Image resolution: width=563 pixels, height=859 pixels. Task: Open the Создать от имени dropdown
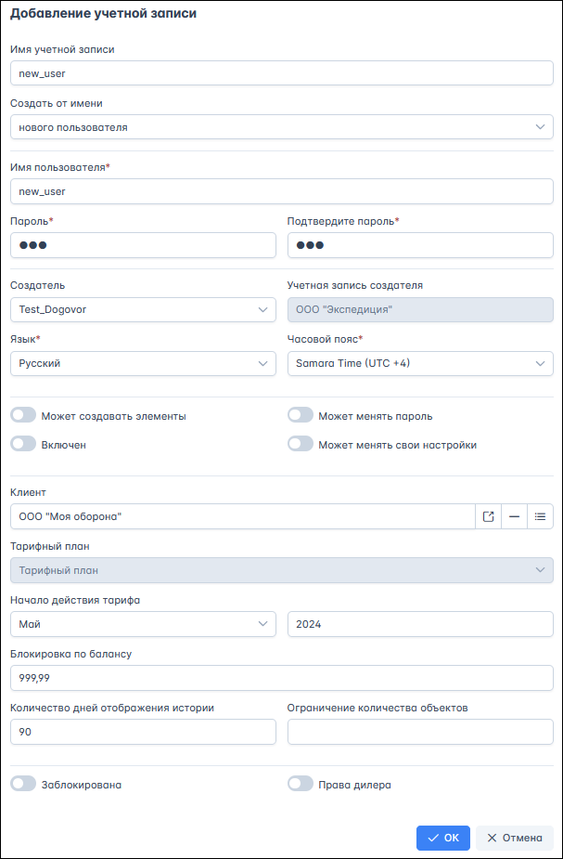pos(282,127)
